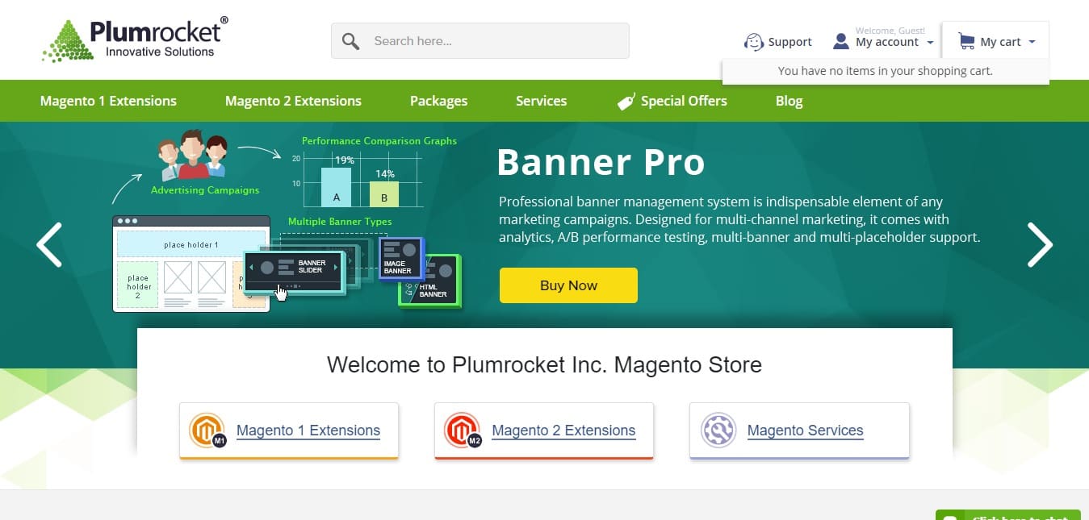The width and height of the screenshot is (1089, 520).
Task: Open Magento 1 Extensions card link
Action: [x=308, y=431]
